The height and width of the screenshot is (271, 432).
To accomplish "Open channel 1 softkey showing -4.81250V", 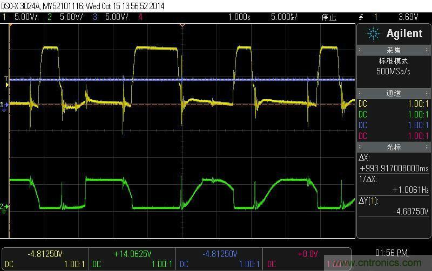I will [x=44, y=259].
